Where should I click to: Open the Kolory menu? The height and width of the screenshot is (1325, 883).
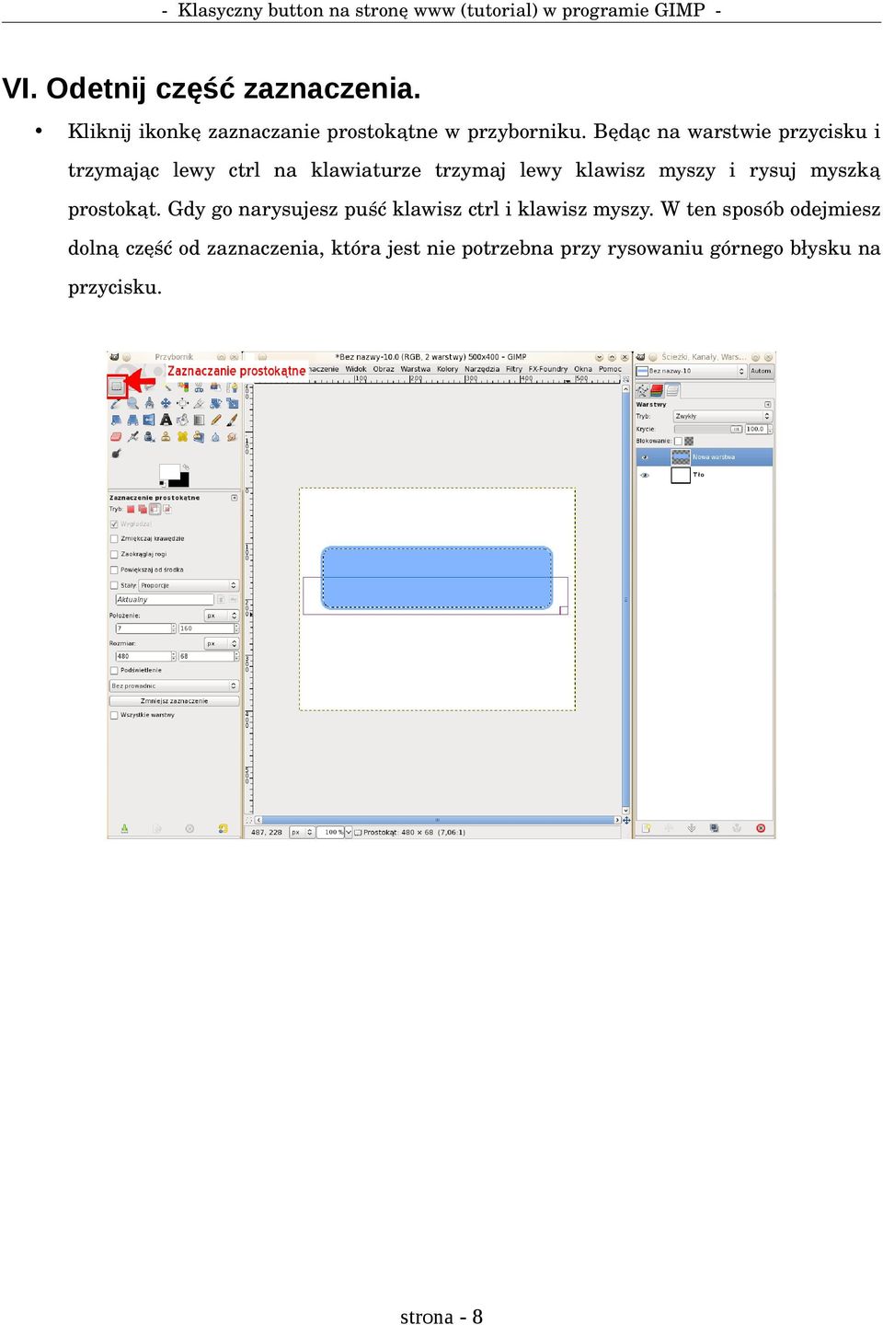[448, 369]
